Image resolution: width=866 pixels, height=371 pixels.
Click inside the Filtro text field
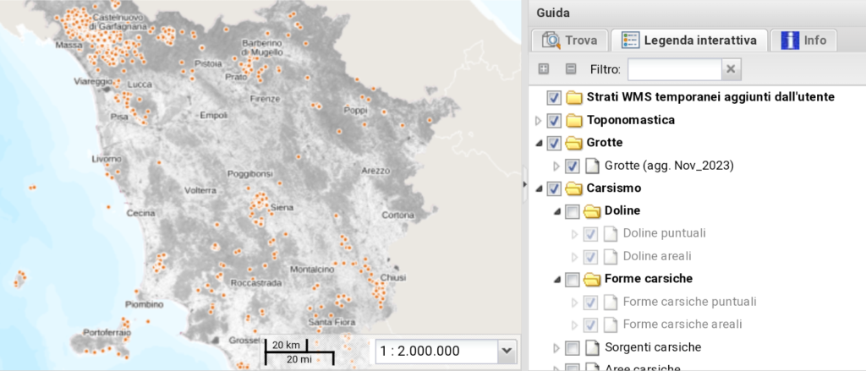coord(674,69)
